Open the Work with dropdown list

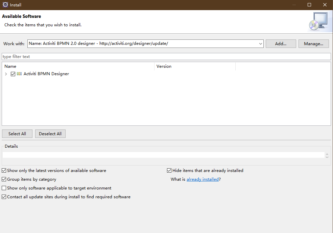pos(260,43)
